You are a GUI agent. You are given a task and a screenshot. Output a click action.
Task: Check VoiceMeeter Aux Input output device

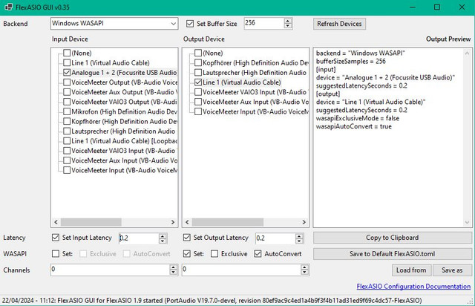[x=198, y=102]
